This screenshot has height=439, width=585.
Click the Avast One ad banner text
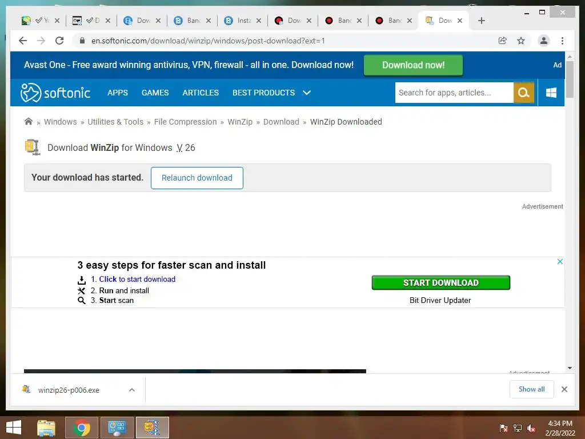pos(189,65)
